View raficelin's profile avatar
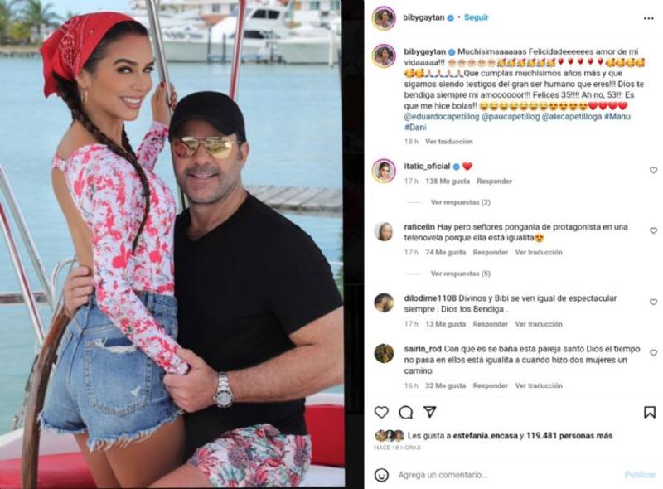The image size is (663, 489). point(384,231)
